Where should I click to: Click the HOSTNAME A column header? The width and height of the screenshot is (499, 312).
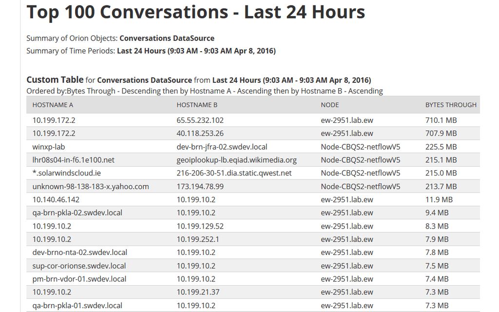[53, 105]
